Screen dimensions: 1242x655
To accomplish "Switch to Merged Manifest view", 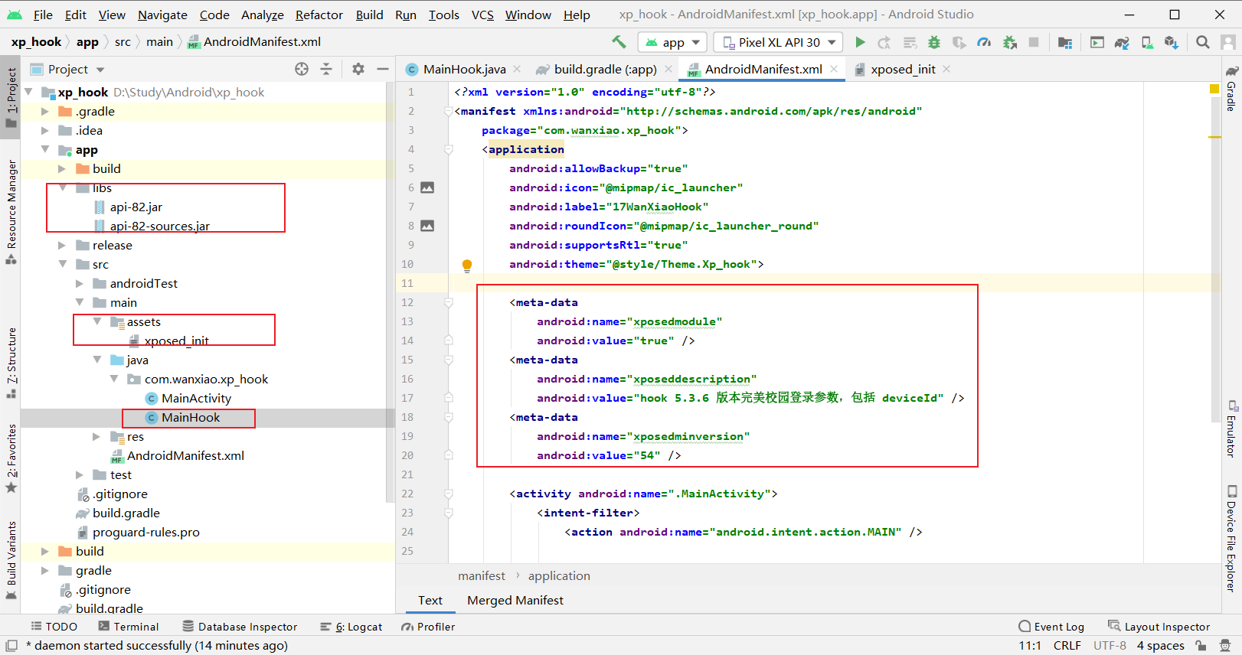I will (515, 601).
